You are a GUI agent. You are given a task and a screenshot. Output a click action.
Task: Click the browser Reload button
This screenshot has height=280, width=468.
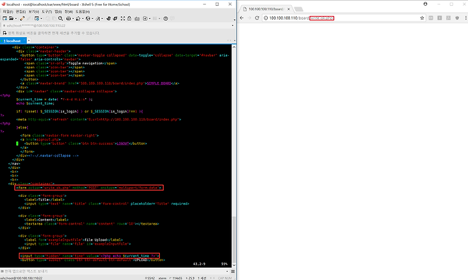point(257,18)
